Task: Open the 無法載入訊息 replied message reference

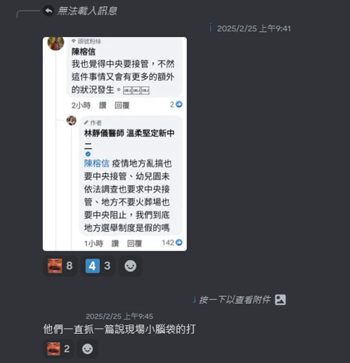Action: click(x=87, y=11)
